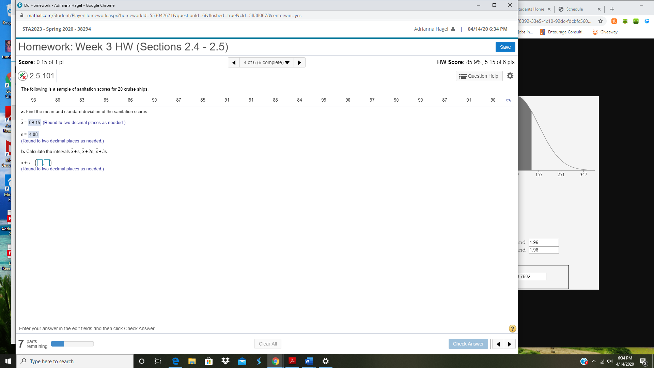Open the "4 of 6 (6 complete)" question dropdown
The height and width of the screenshot is (368, 654).
266,62
